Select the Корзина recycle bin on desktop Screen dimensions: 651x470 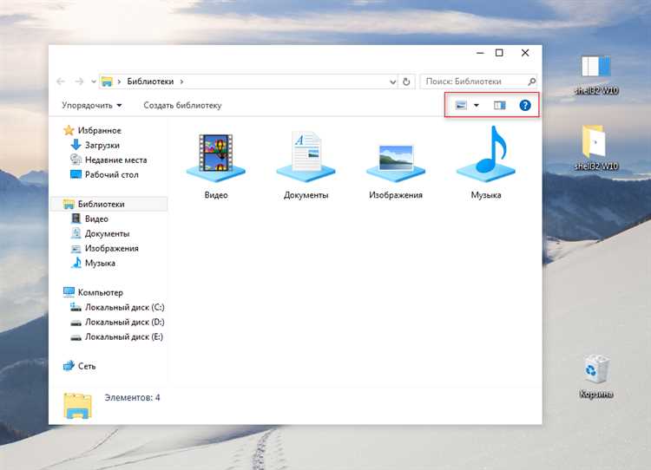[x=596, y=376]
